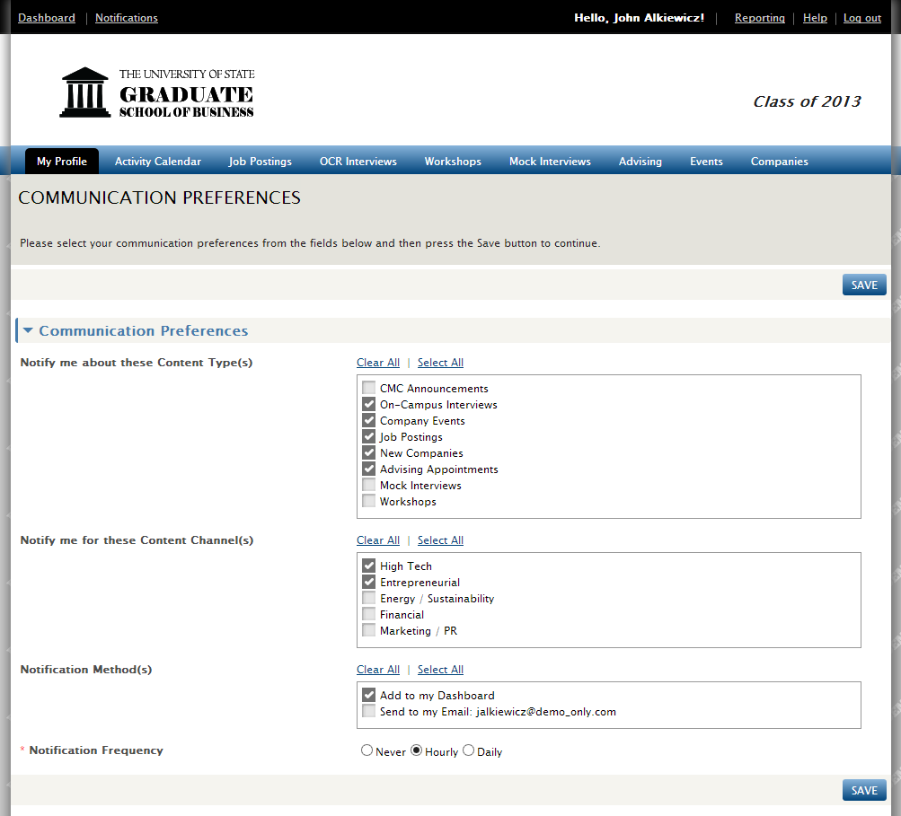Click the Log out link

pyautogui.click(x=862, y=18)
